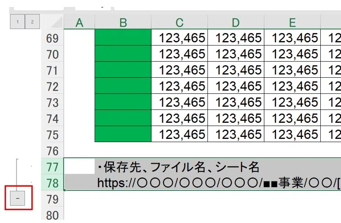Select column B header
Image resolution: width=341 pixels, height=223 pixels.
tap(123, 22)
